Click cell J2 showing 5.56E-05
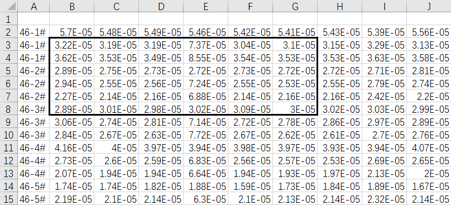The width and height of the screenshot is (451, 205). [429, 32]
